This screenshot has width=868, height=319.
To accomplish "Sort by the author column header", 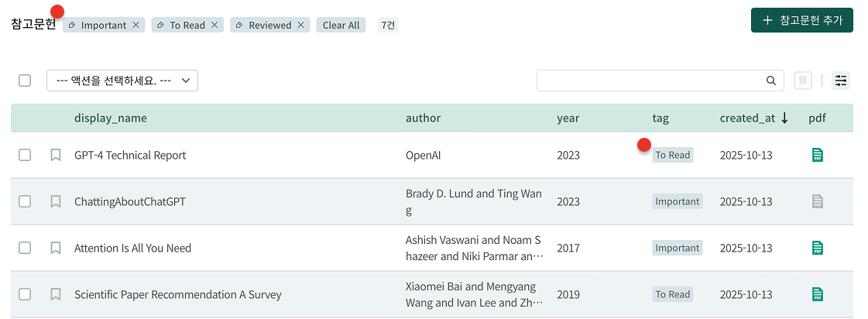I will (423, 118).
